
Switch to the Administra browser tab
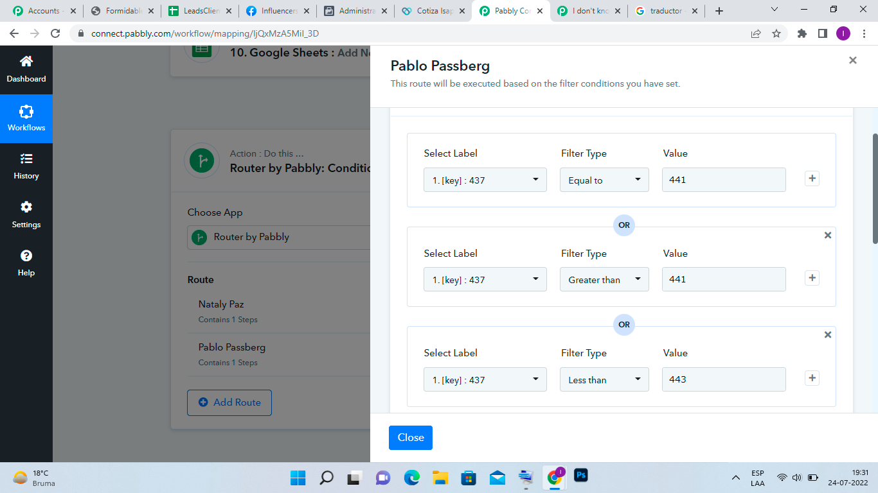[357, 11]
